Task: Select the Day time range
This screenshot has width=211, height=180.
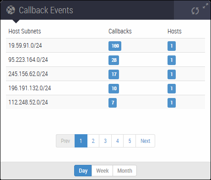Action: click(x=83, y=170)
